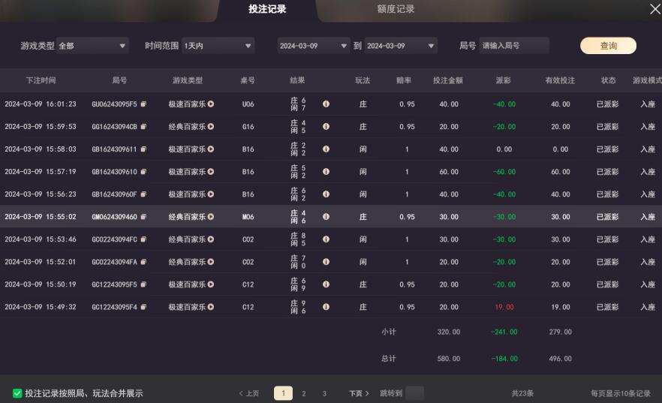Select the row with bet time 15:55:02
The image size is (662, 403).
tap(331, 217)
